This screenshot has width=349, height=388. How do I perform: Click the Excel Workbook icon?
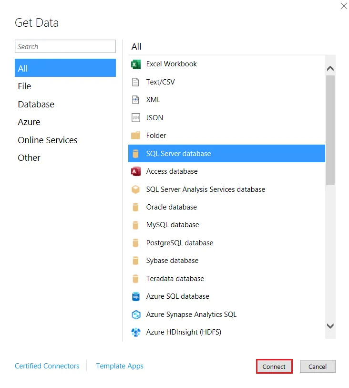136,64
